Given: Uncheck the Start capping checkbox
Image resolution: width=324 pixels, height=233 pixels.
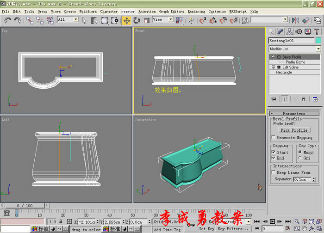Looking at the screenshot, I should (x=274, y=152).
